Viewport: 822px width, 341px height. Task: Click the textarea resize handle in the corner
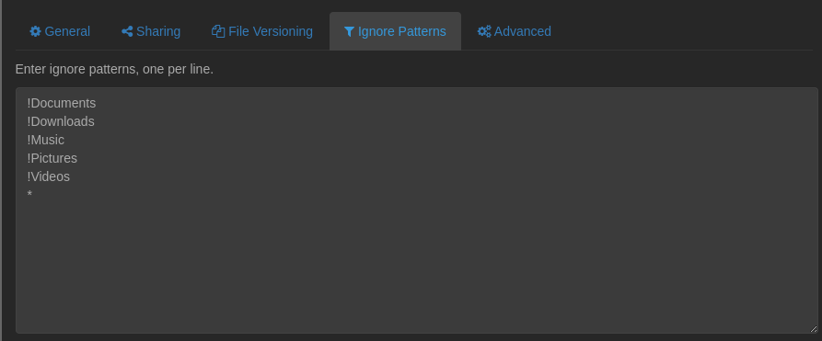click(x=814, y=329)
